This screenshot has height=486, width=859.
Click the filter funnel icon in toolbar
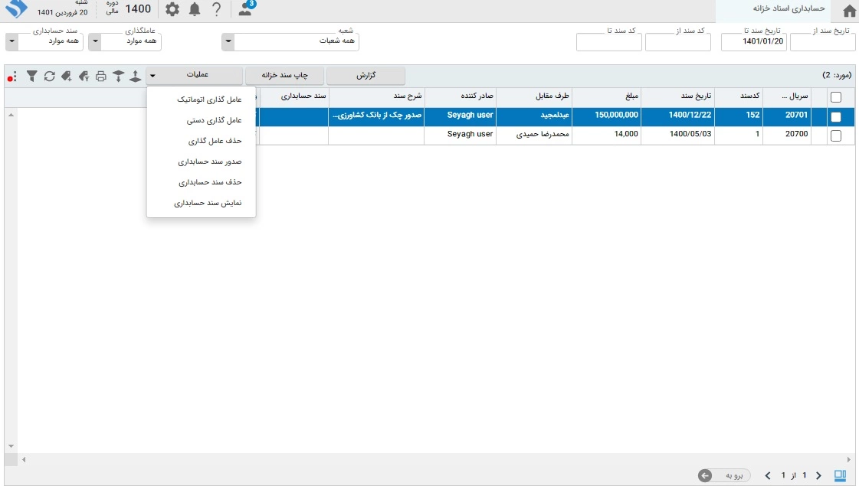click(31, 76)
